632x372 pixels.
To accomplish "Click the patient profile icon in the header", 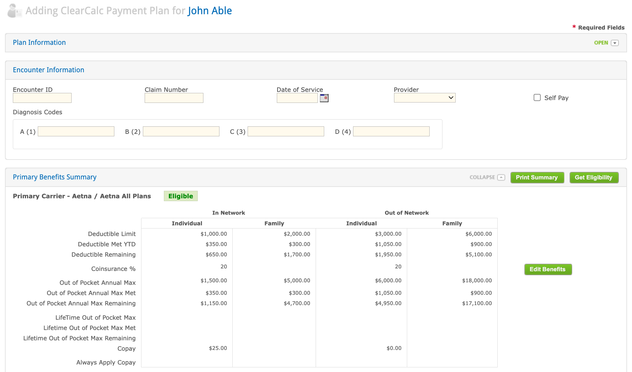I will (13, 10).
